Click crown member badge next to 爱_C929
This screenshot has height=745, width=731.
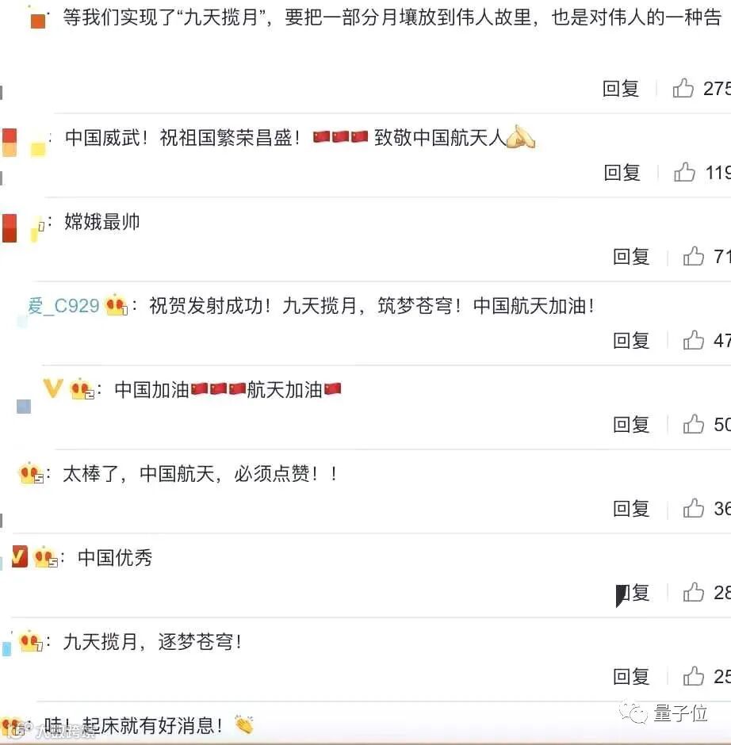117,305
